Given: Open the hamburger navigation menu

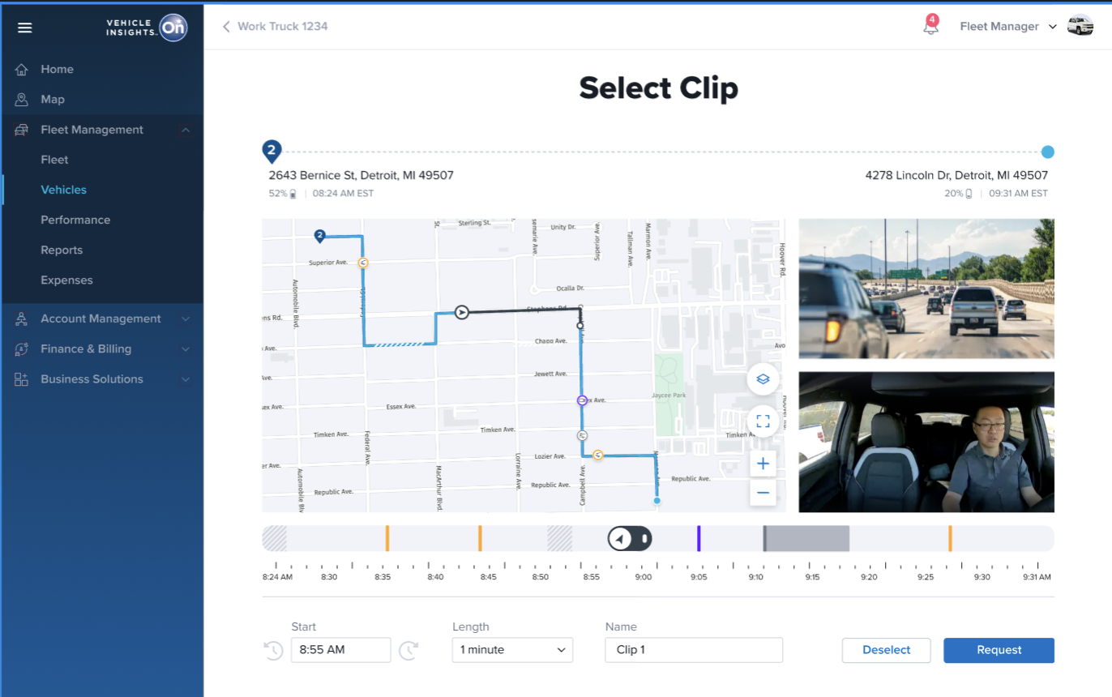Looking at the screenshot, I should (25, 28).
